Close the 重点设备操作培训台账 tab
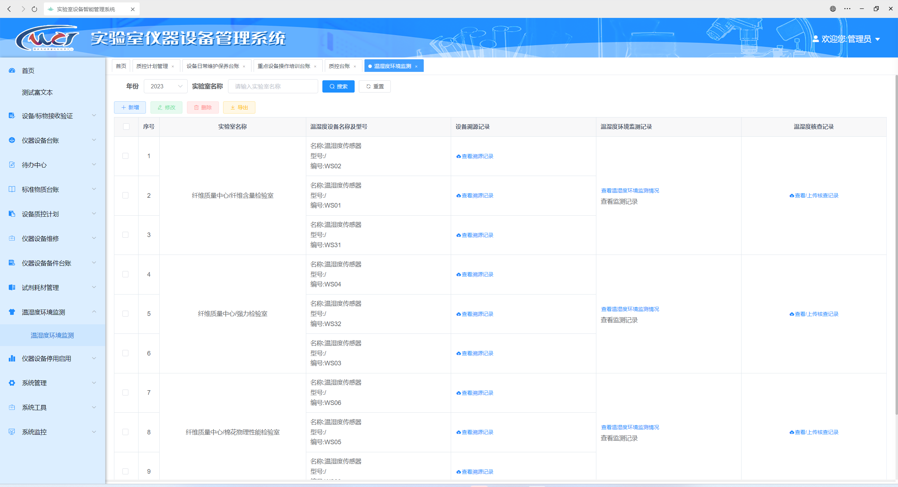The image size is (898, 487). [x=315, y=66]
